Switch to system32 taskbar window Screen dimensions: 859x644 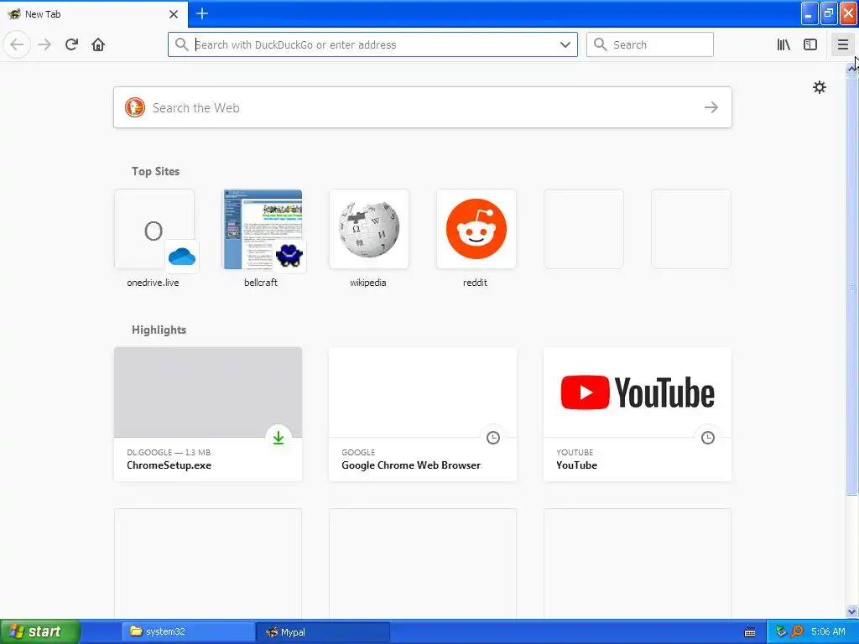point(189,631)
